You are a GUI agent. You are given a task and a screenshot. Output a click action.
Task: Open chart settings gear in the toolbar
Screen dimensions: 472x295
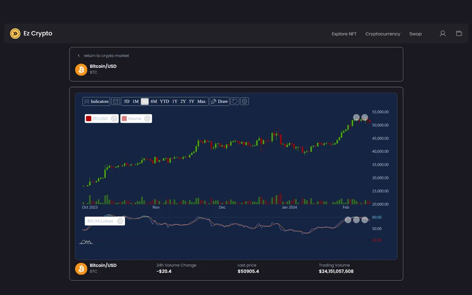point(244,101)
